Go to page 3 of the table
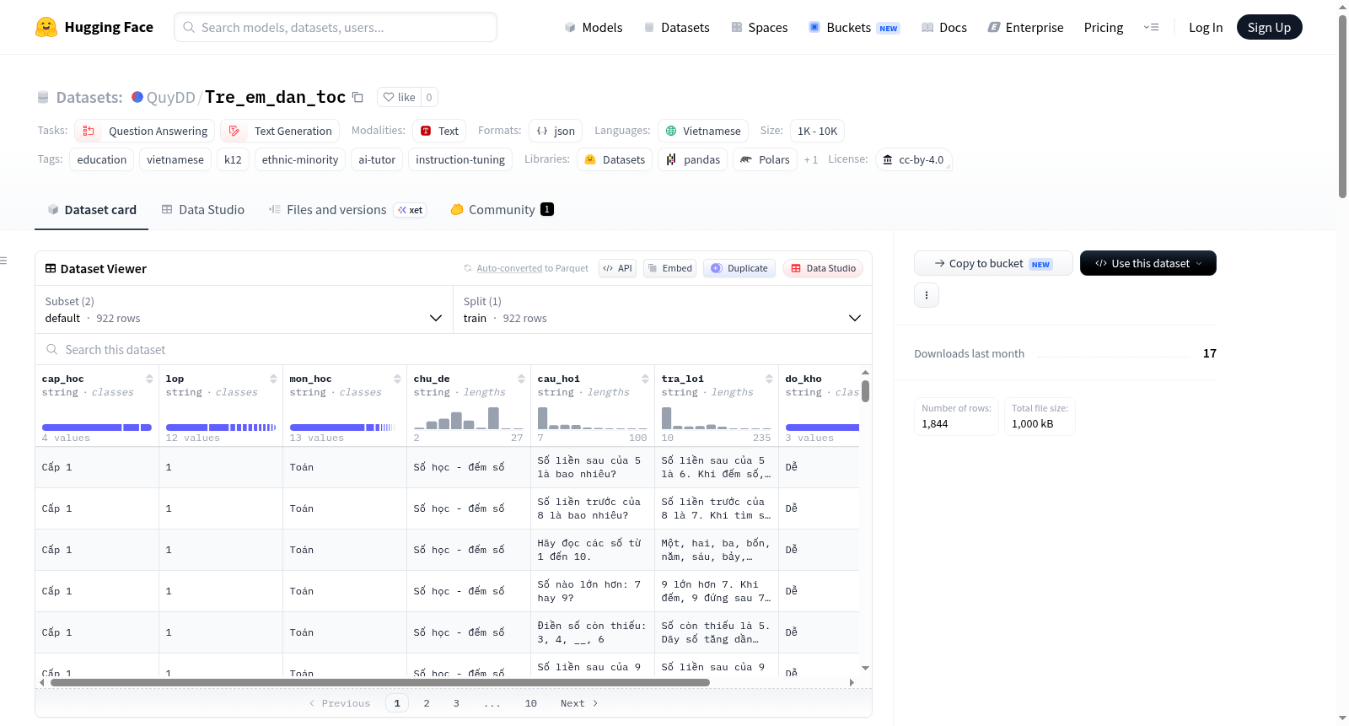Viewport: 1349px width, 726px height. pyautogui.click(x=456, y=703)
